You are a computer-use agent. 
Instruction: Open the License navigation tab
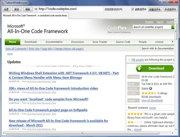[x=159, y=42]
